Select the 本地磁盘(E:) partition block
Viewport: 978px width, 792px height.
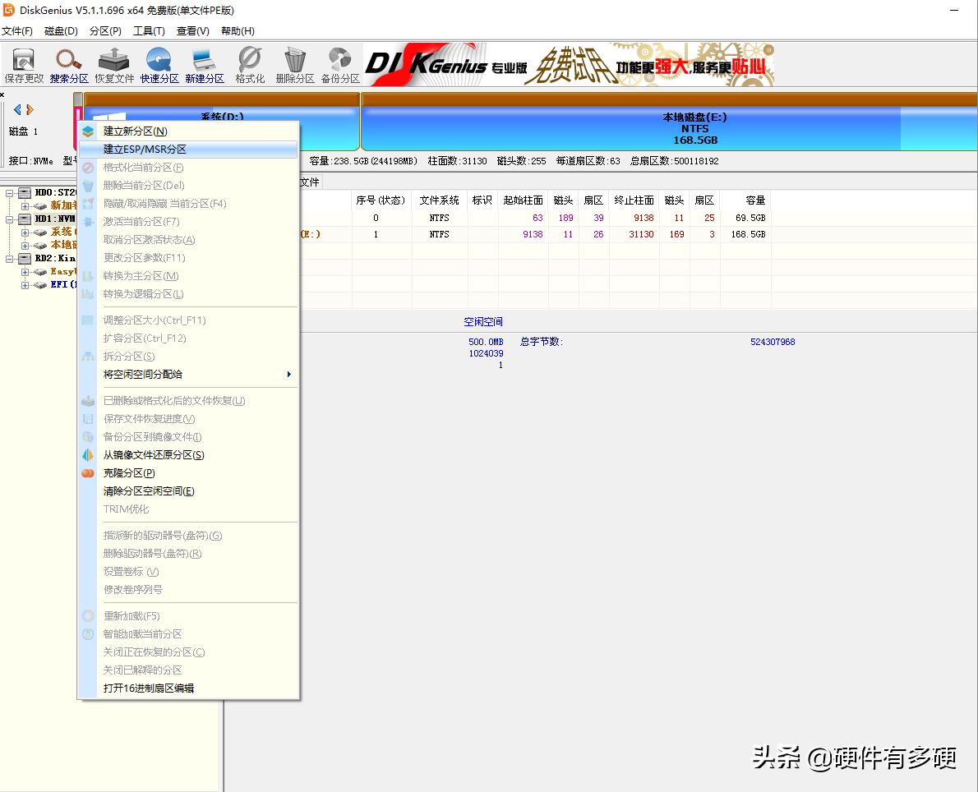coord(694,127)
